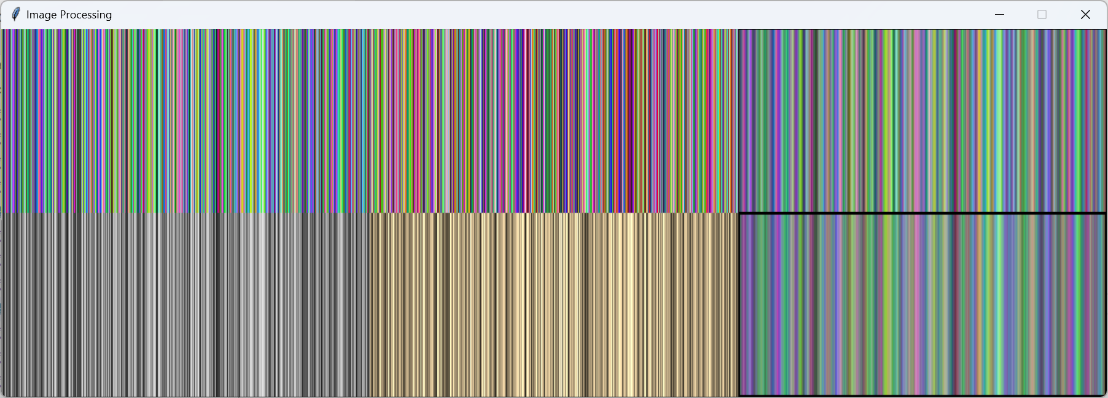Click the greyed-out maximize button
This screenshot has height=398, width=1108.
1042,14
